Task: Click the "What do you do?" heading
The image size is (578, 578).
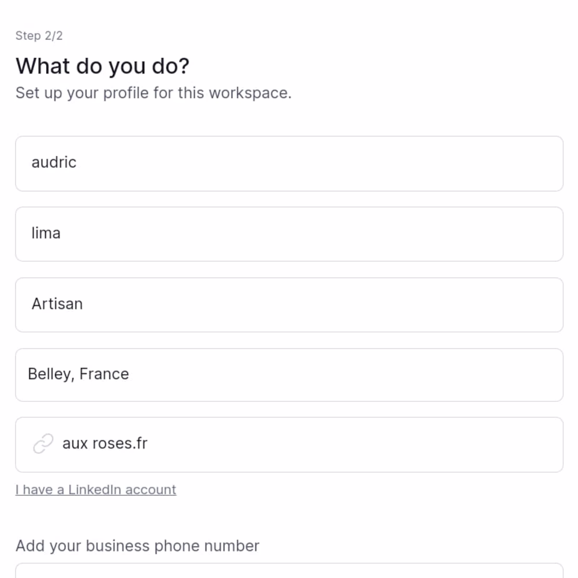Action: tap(102, 66)
